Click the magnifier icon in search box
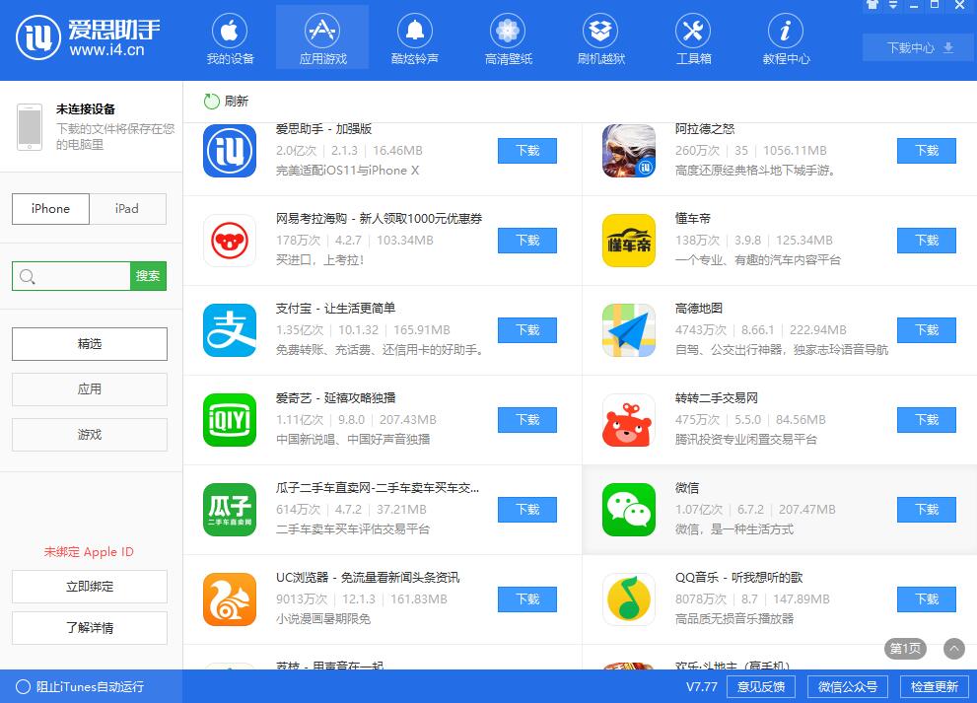Screen dimensions: 977x703 (x=27, y=276)
